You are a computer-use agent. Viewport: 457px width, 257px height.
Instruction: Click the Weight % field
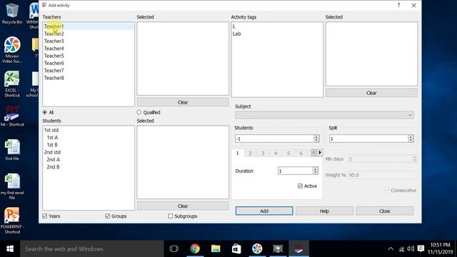(383, 175)
